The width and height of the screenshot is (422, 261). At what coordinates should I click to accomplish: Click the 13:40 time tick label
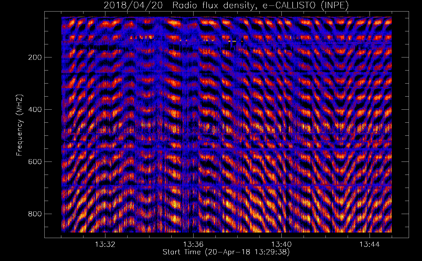point(281,245)
